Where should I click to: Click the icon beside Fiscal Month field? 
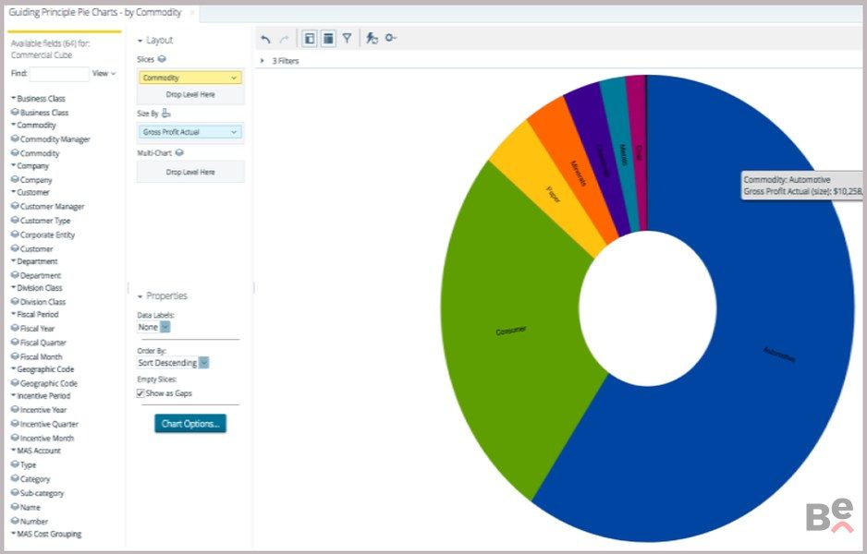15,356
